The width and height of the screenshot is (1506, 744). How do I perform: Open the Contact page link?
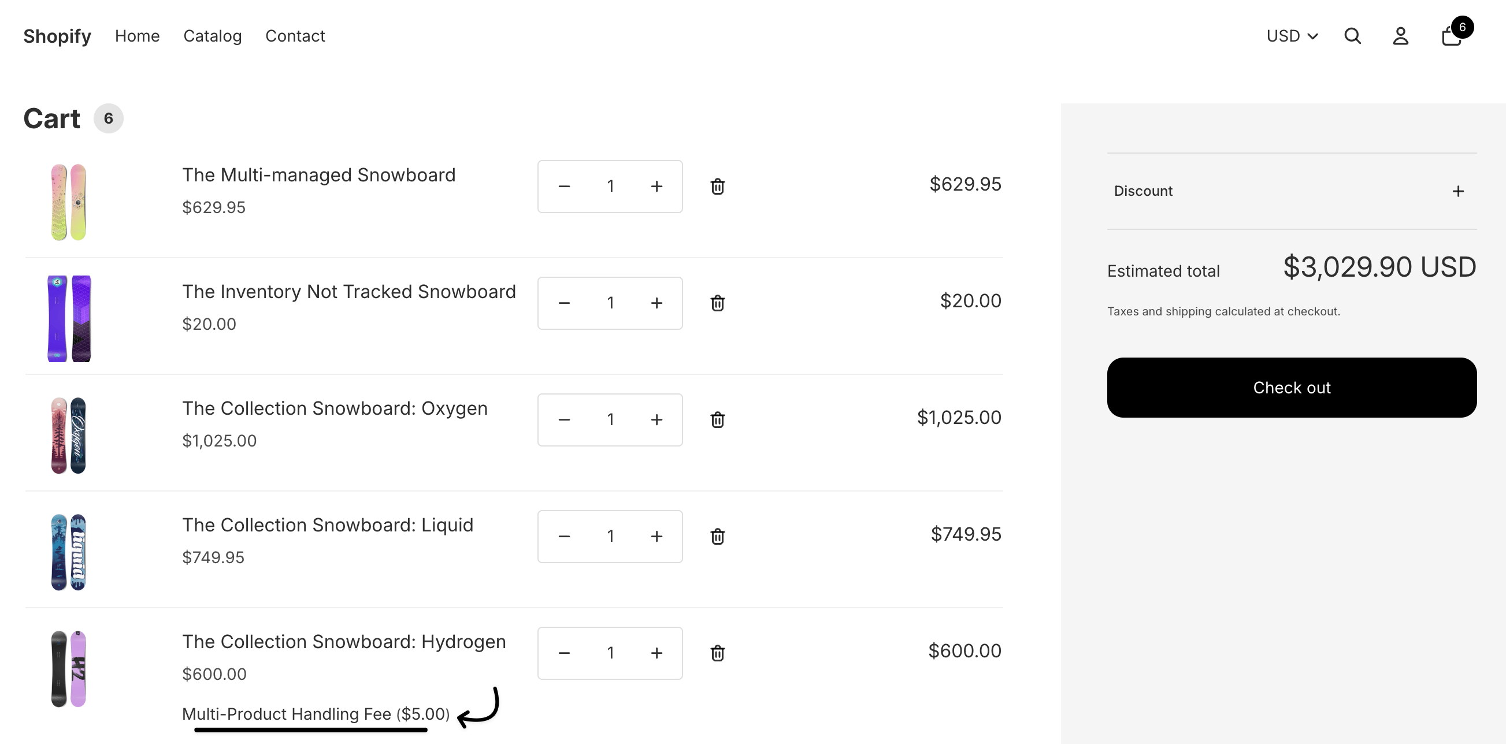tap(295, 36)
